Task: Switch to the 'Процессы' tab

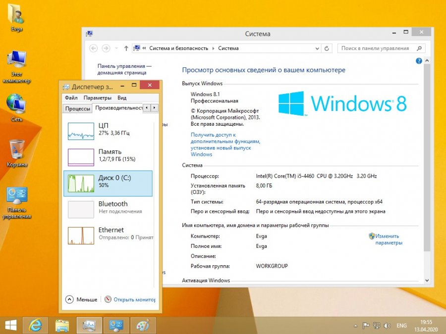Action: pos(77,108)
